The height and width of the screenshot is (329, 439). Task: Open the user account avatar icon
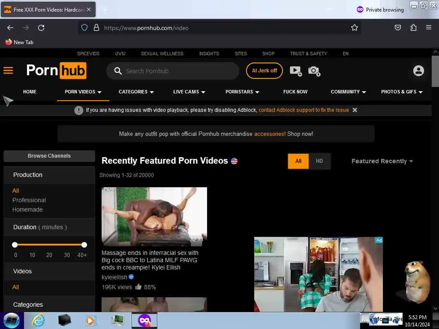tap(418, 71)
